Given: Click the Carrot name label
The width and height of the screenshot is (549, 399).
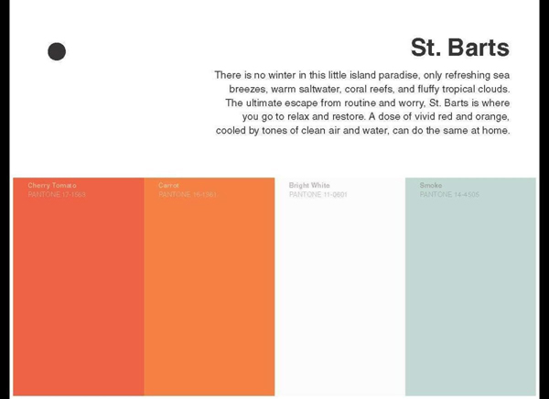Looking at the screenshot, I should 169,186.
